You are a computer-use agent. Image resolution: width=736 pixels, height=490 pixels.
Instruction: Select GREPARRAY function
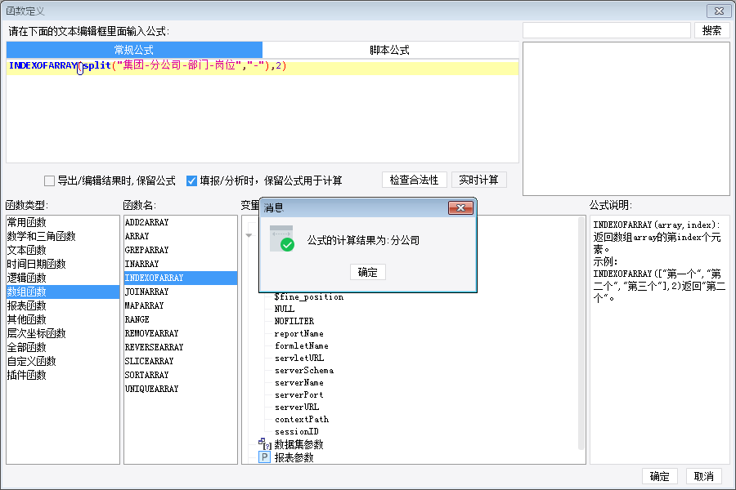(x=181, y=250)
